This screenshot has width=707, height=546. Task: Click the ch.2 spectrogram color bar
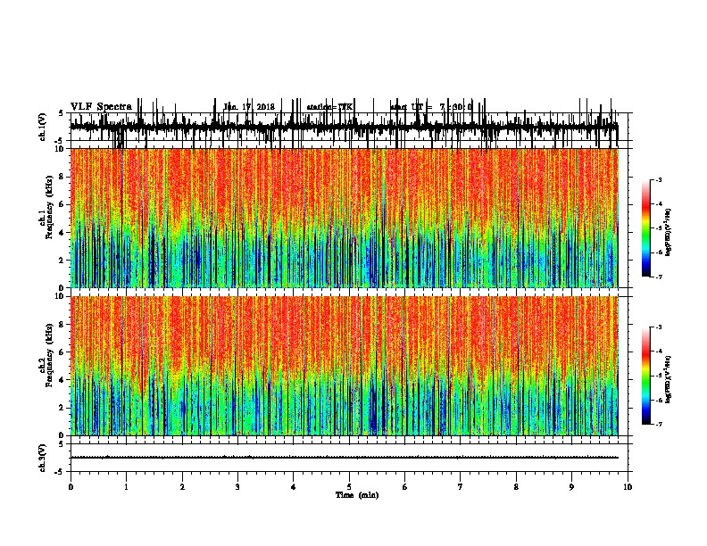point(646,376)
